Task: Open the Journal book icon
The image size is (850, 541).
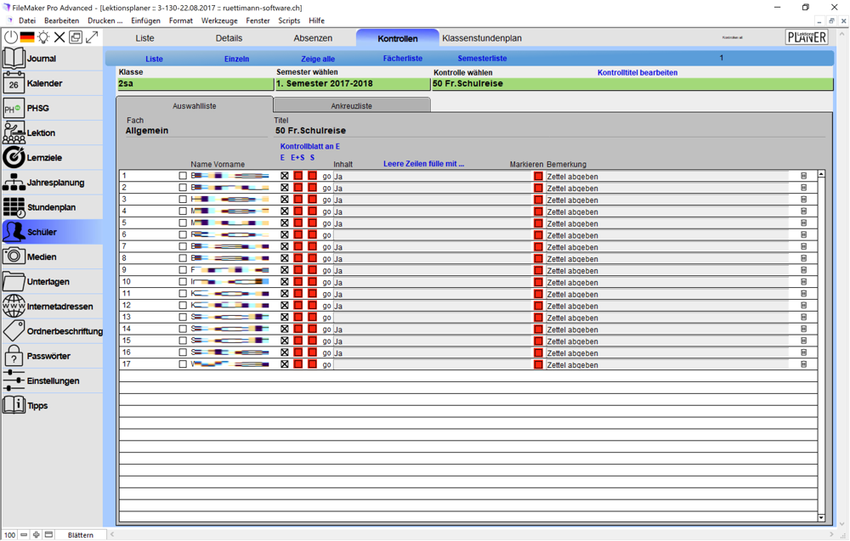Action: click(14, 58)
